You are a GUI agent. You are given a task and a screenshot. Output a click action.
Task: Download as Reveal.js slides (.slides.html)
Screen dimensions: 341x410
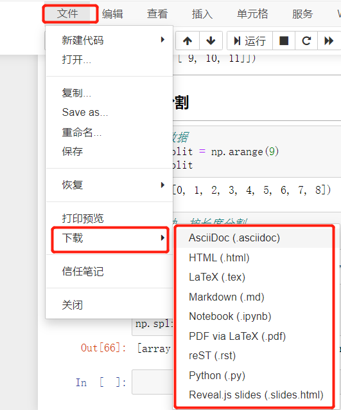[x=256, y=395]
